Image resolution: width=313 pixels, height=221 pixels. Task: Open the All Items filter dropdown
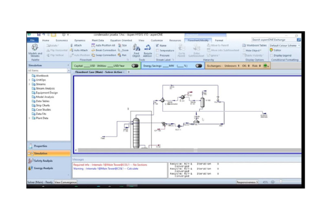[68, 70]
